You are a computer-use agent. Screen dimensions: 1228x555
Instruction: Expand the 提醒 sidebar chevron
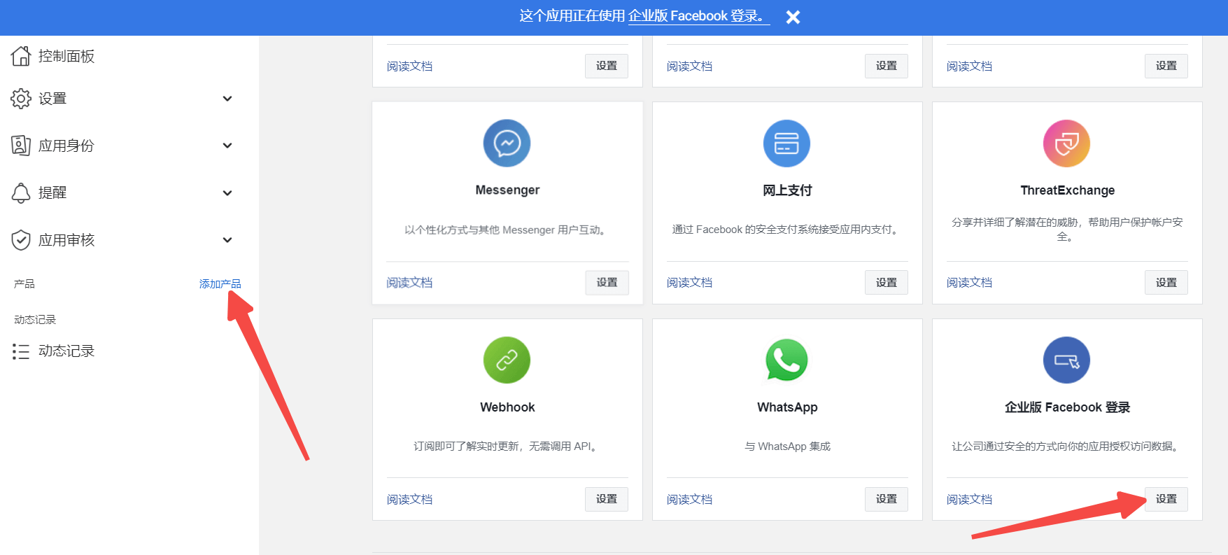click(227, 193)
